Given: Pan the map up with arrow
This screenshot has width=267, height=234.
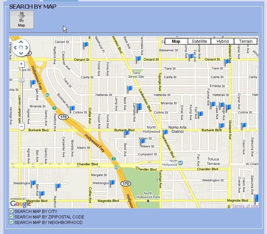Looking at the screenshot, I should click(21, 42).
